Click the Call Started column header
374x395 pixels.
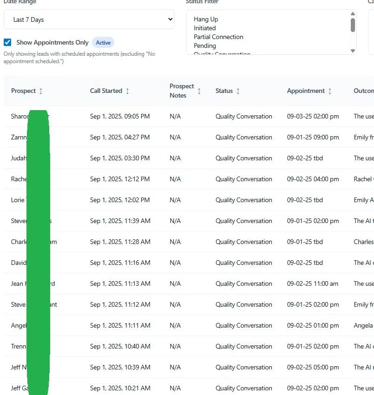pyautogui.click(x=106, y=91)
